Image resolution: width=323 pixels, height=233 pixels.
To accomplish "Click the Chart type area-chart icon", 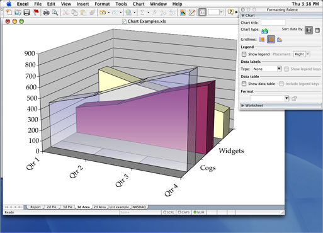I will 265,31.
